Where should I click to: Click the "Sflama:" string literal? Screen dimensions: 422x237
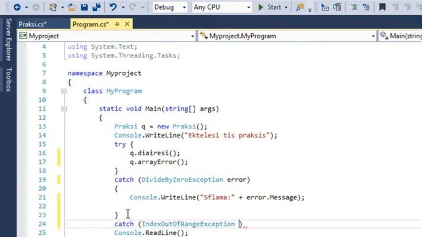pyautogui.click(x=217, y=197)
